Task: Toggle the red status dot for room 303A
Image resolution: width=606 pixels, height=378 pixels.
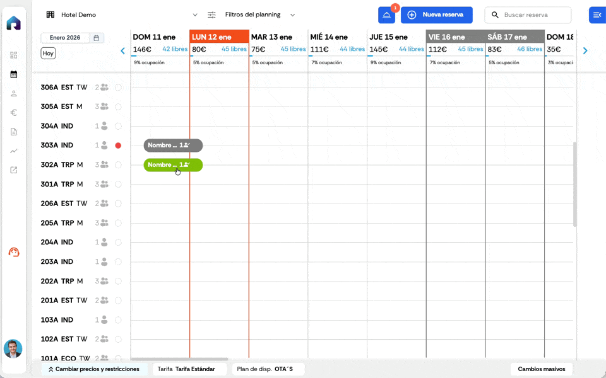Action: (x=118, y=146)
